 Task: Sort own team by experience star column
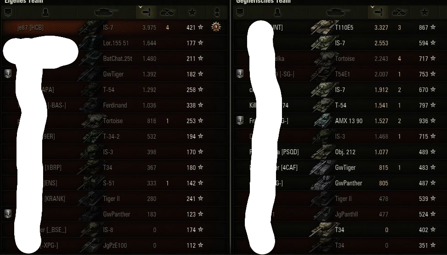192,12
